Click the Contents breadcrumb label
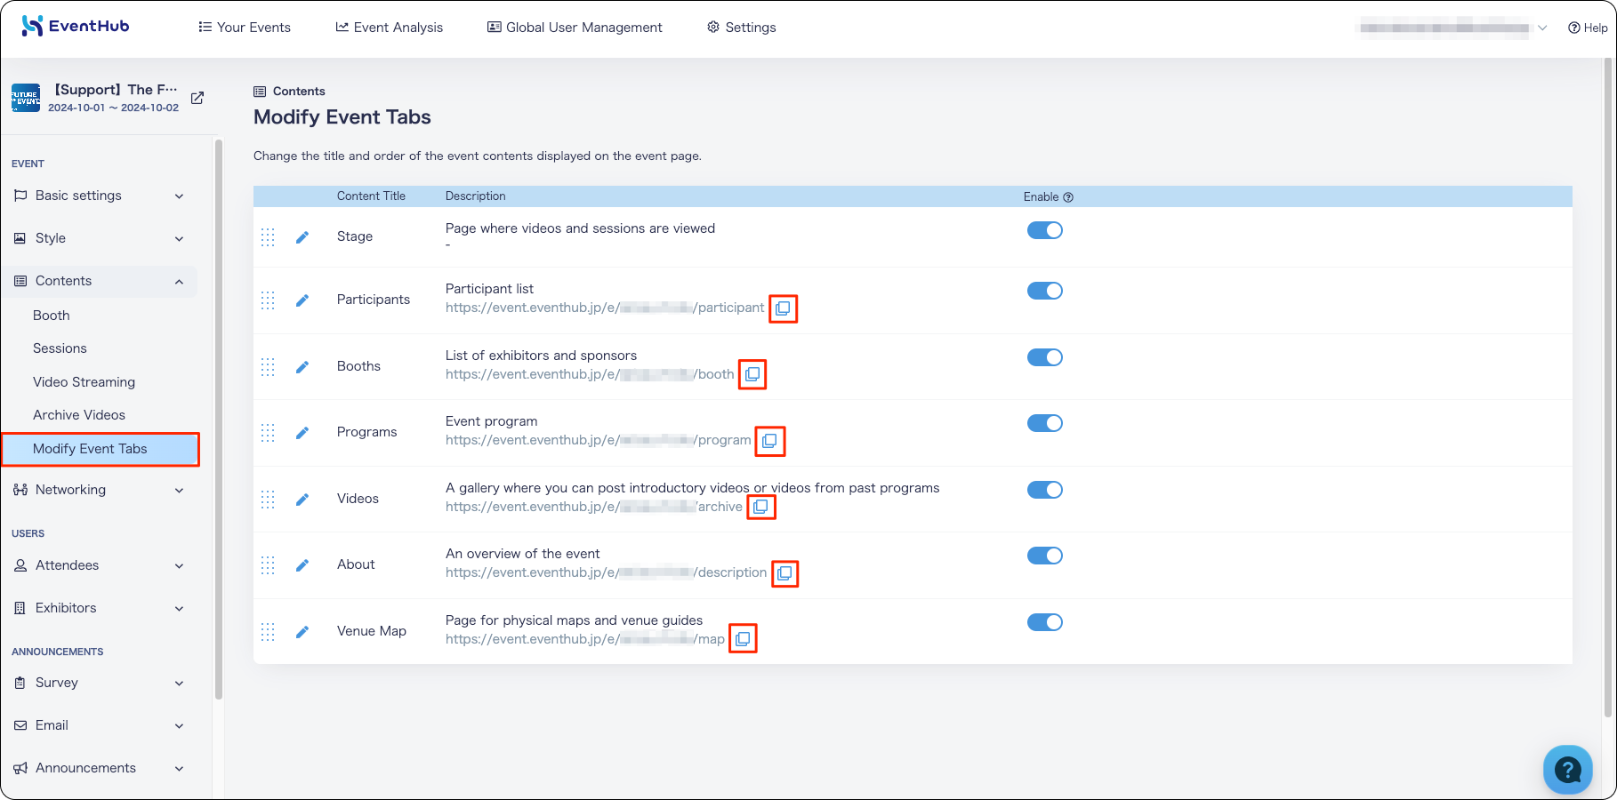 (x=299, y=92)
